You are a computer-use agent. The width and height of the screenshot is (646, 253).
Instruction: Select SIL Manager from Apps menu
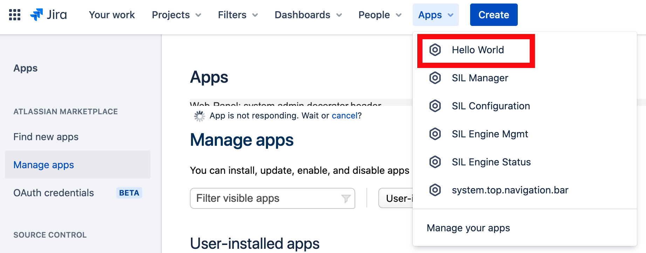click(525, 78)
